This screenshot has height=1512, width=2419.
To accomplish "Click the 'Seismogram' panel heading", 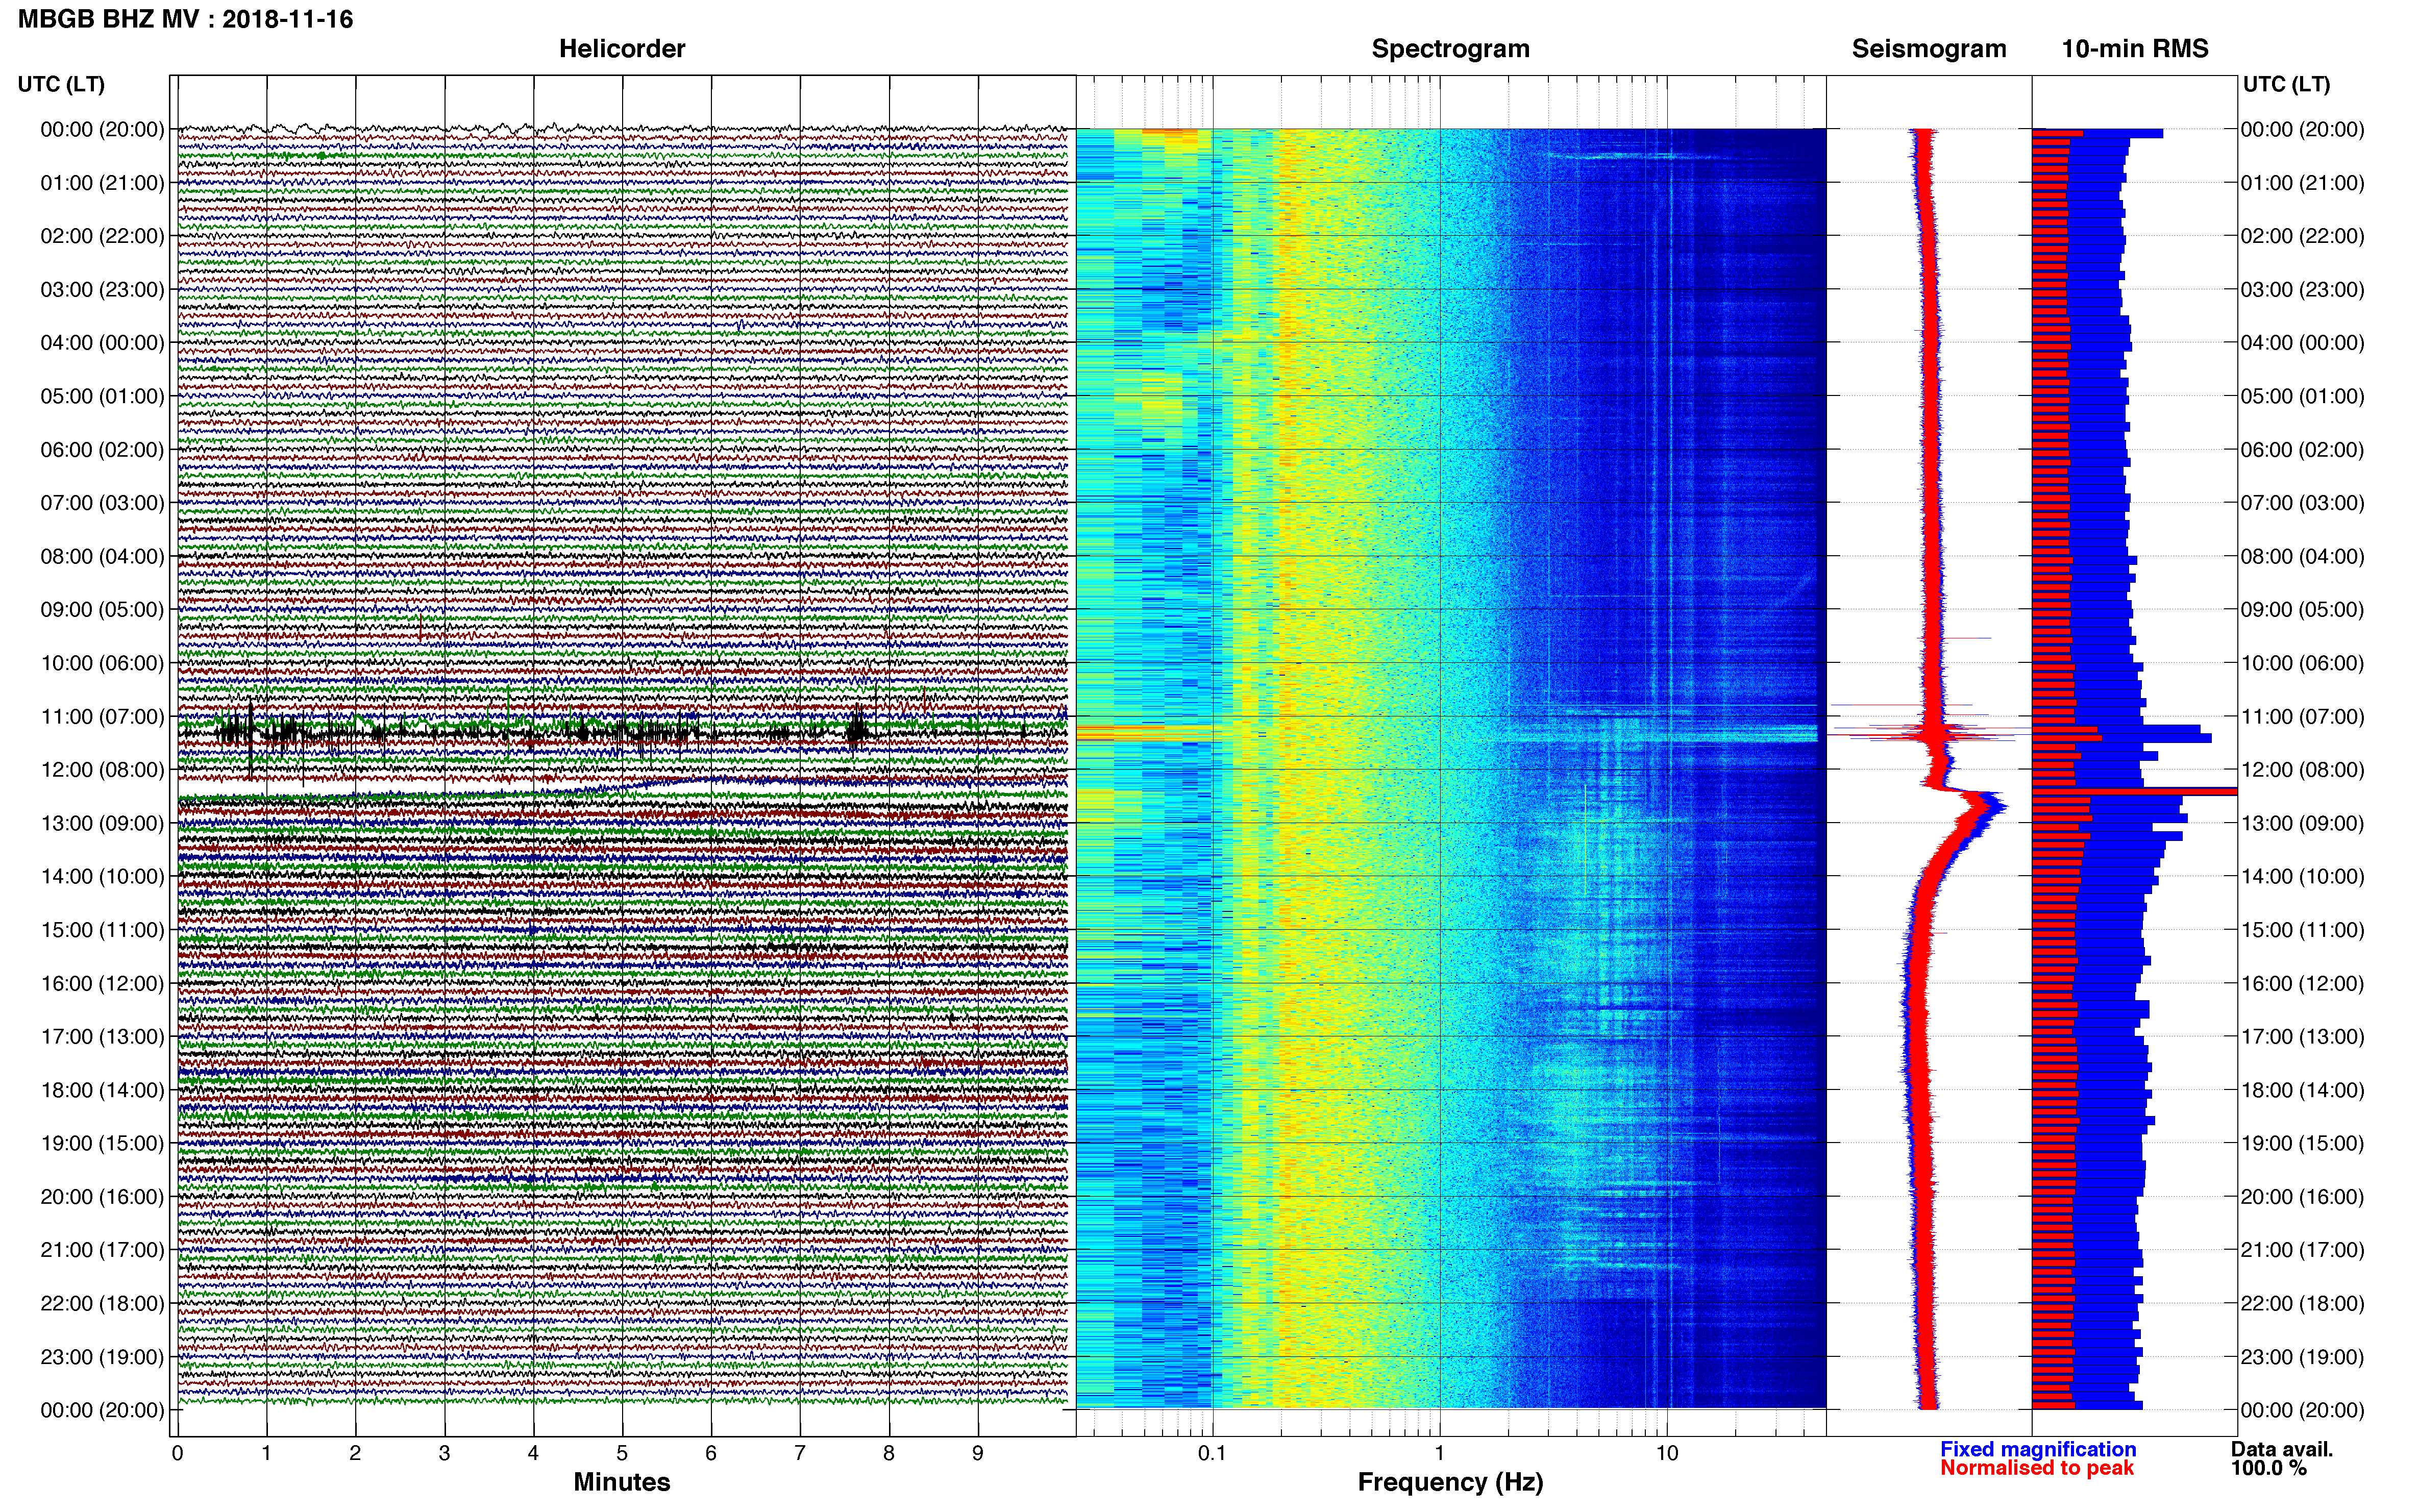I will [1929, 48].
